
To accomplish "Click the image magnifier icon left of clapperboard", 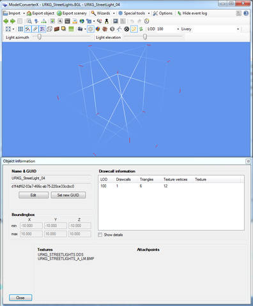I will click(60, 21).
